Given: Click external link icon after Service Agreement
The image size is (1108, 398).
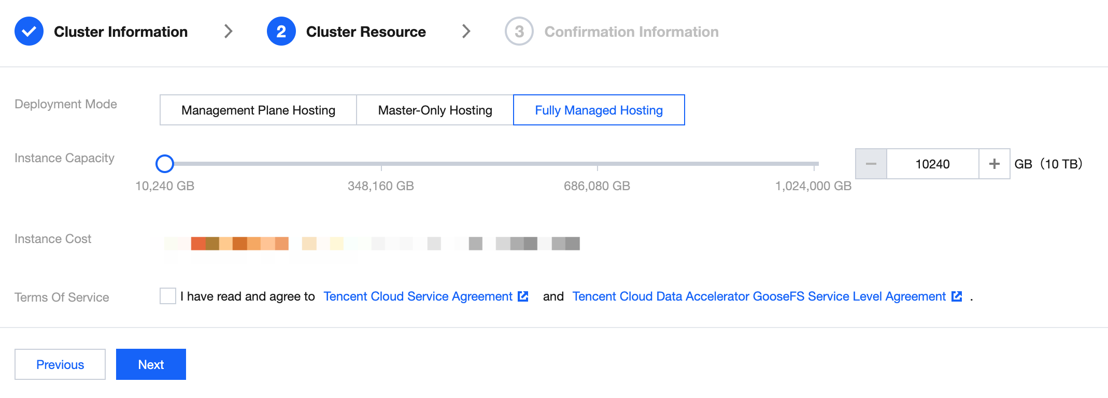Looking at the screenshot, I should point(523,296).
